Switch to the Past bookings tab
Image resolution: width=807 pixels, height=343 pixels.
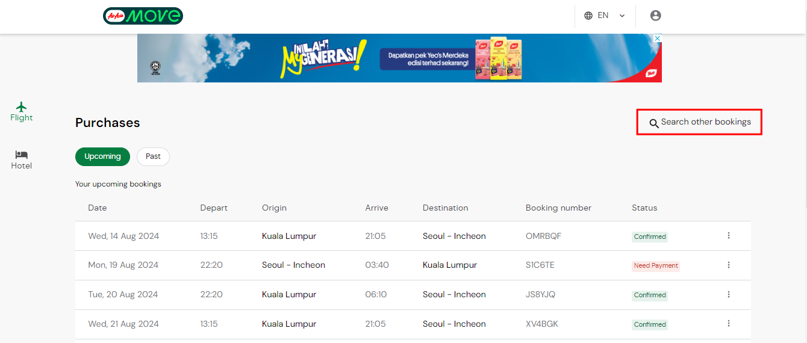pyautogui.click(x=153, y=156)
